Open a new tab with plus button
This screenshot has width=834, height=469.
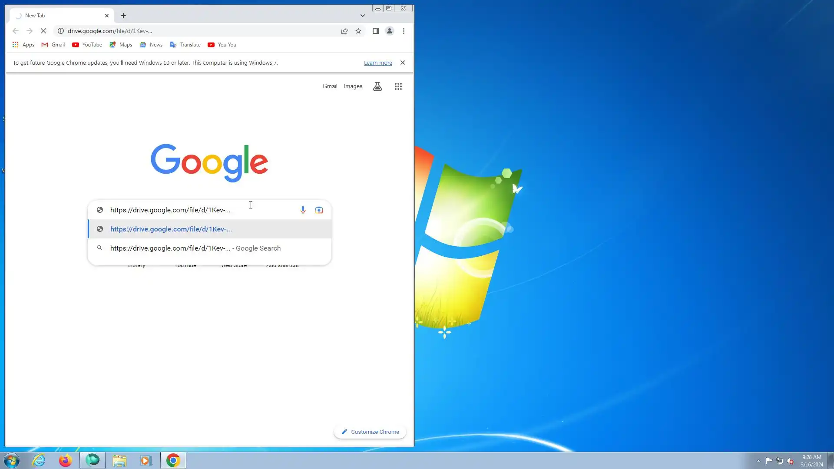click(123, 16)
